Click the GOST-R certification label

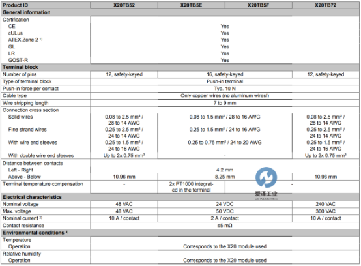click(x=18, y=60)
